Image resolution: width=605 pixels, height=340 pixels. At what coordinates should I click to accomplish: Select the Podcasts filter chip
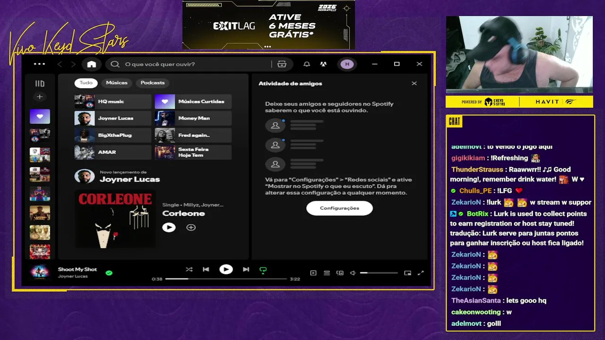pyautogui.click(x=153, y=83)
